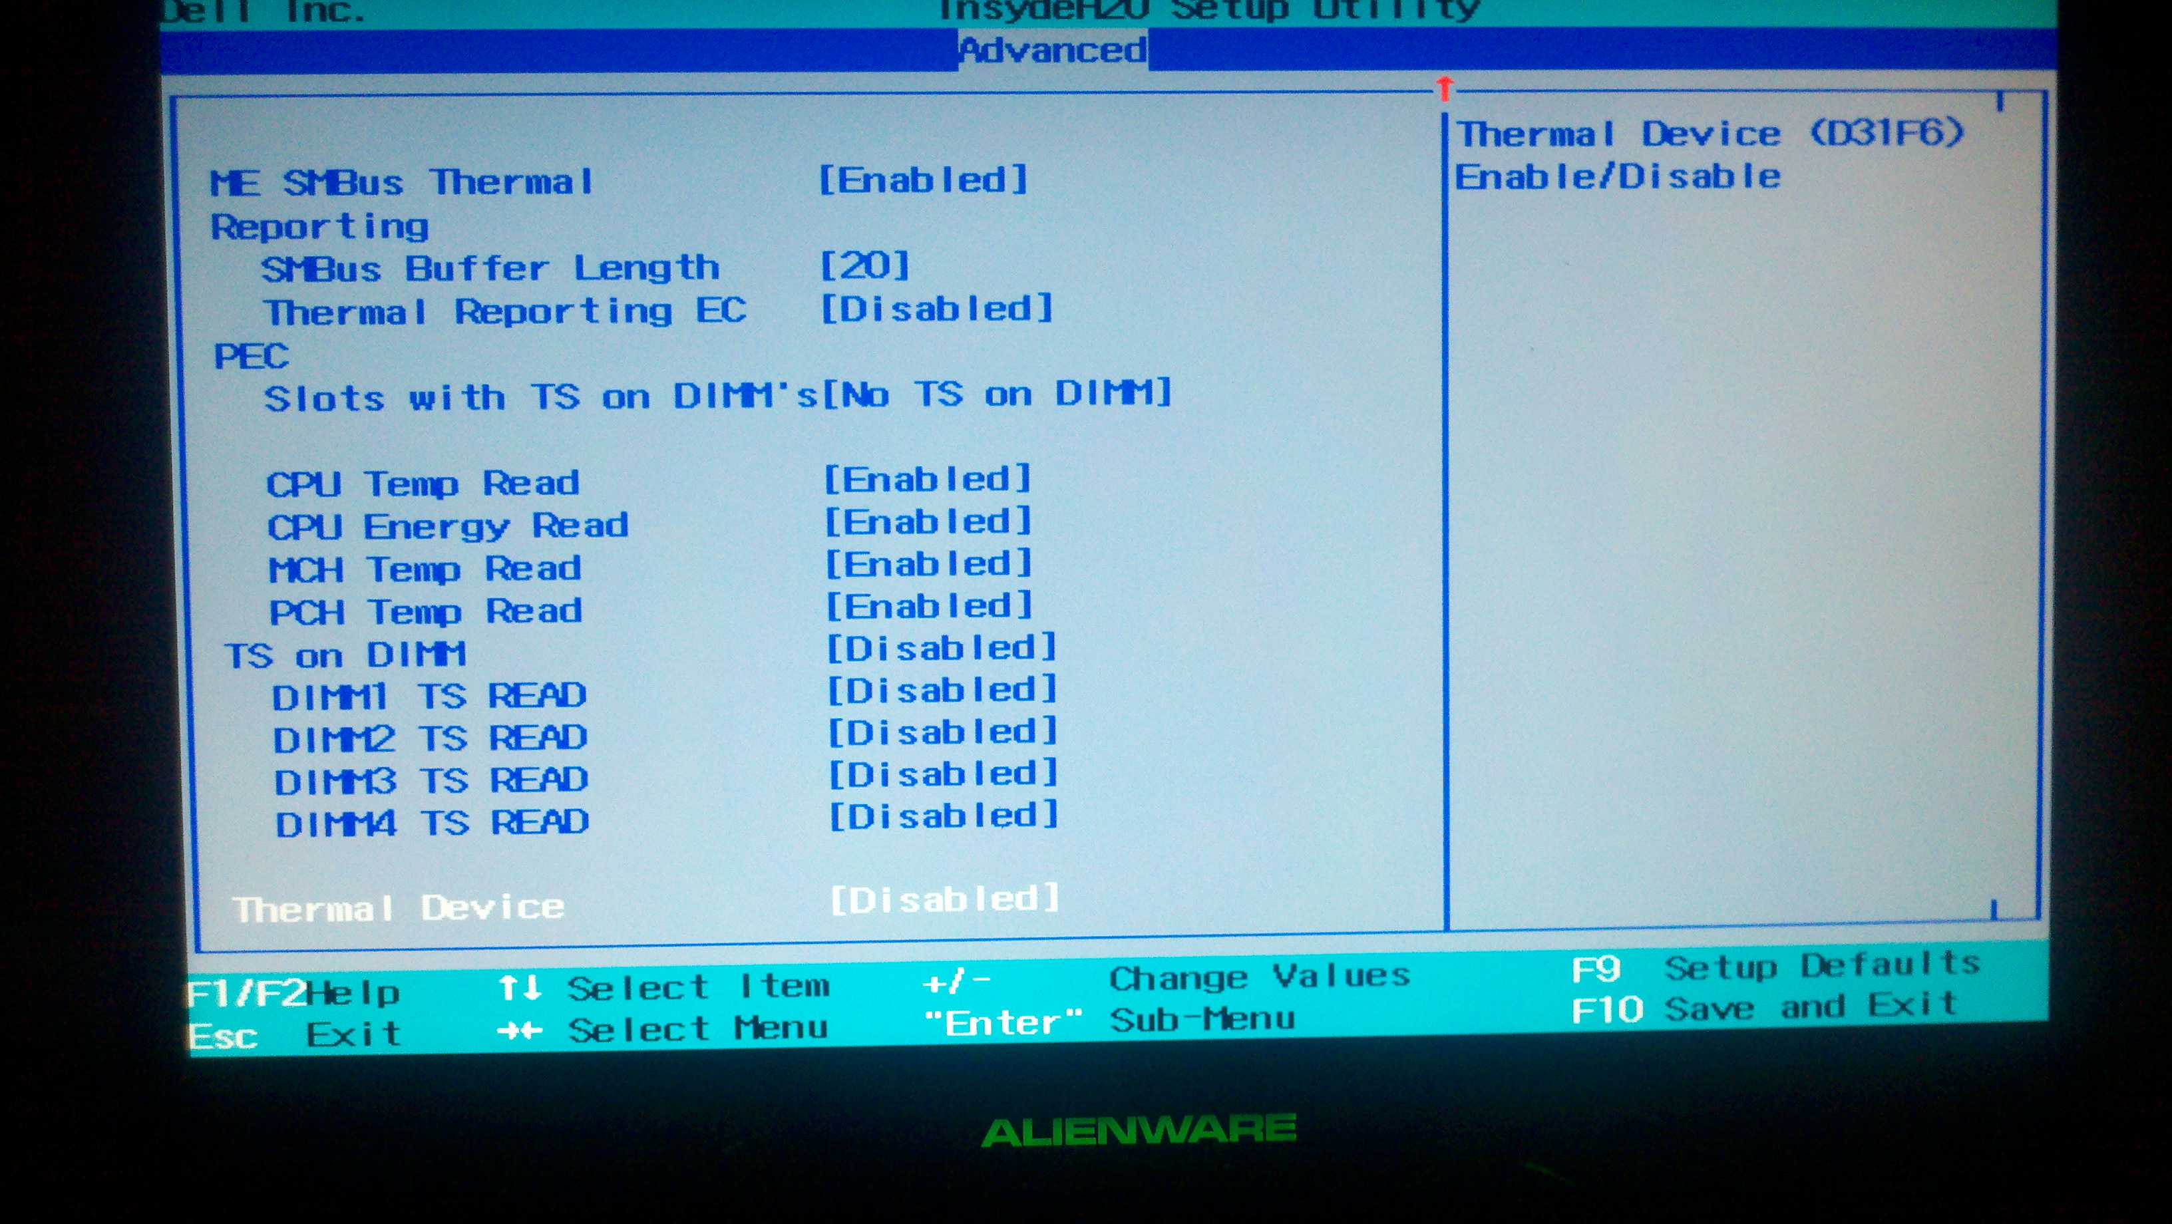
Task: Edit the SMBus Buffer Length value
Action: [x=865, y=266]
